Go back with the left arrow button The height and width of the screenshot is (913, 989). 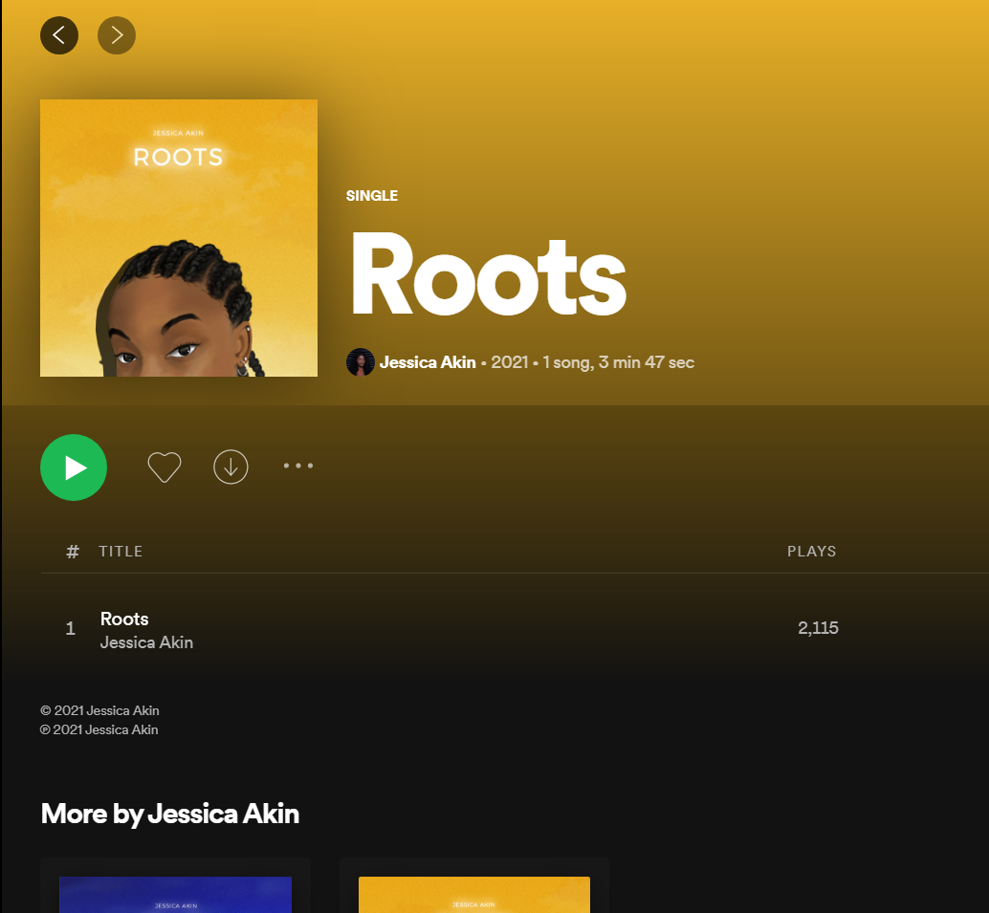tap(59, 35)
